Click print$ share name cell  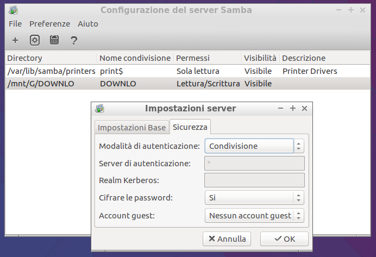pos(111,71)
